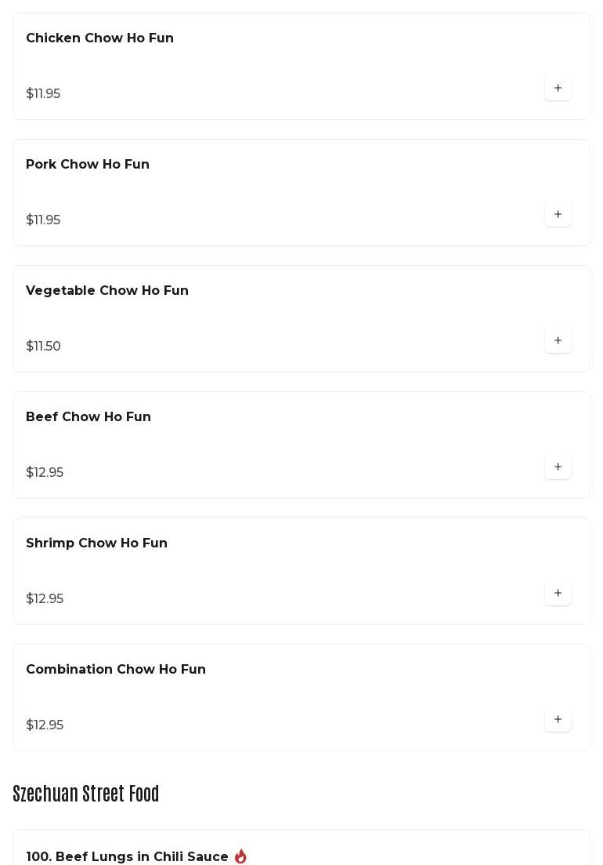Click the $12.95 price under Beef Chow Ho Fun
The height and width of the screenshot is (865, 603).
[x=45, y=473]
